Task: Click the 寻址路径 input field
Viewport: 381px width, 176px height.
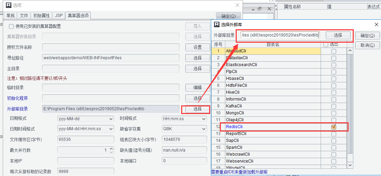Action: 111,58
